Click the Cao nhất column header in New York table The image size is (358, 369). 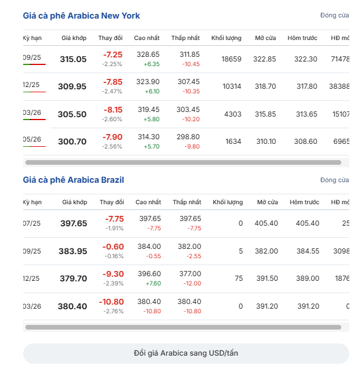point(147,38)
